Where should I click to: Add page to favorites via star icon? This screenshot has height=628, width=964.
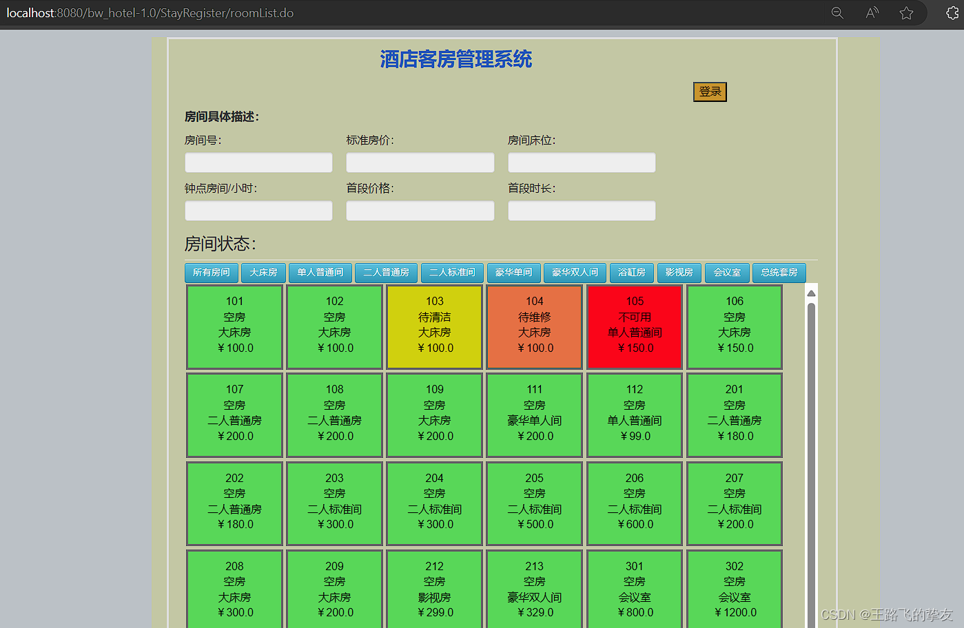906,12
